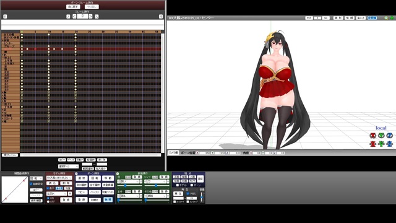Screen dimensions: 396x223
Task: Click the blue Z move axis icon
Action: coord(389,144)
